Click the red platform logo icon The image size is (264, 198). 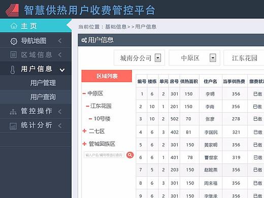tap(12, 10)
